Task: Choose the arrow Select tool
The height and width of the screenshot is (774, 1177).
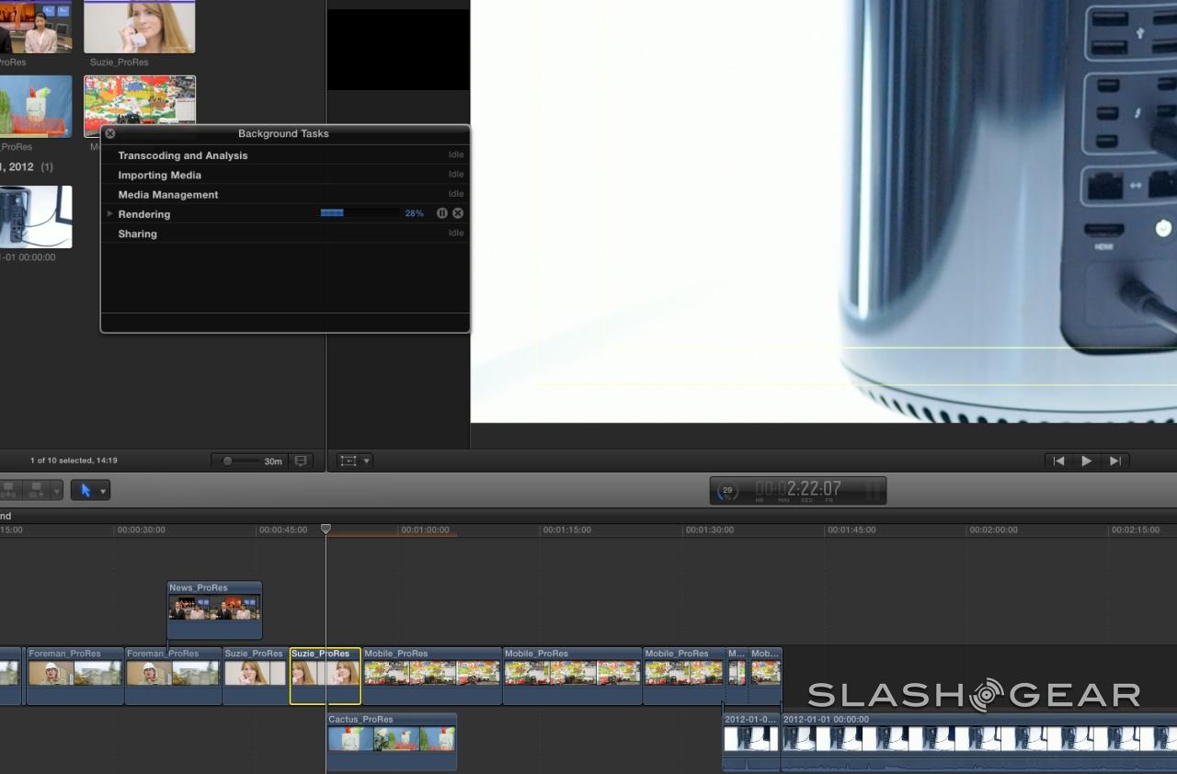Action: tap(86, 491)
